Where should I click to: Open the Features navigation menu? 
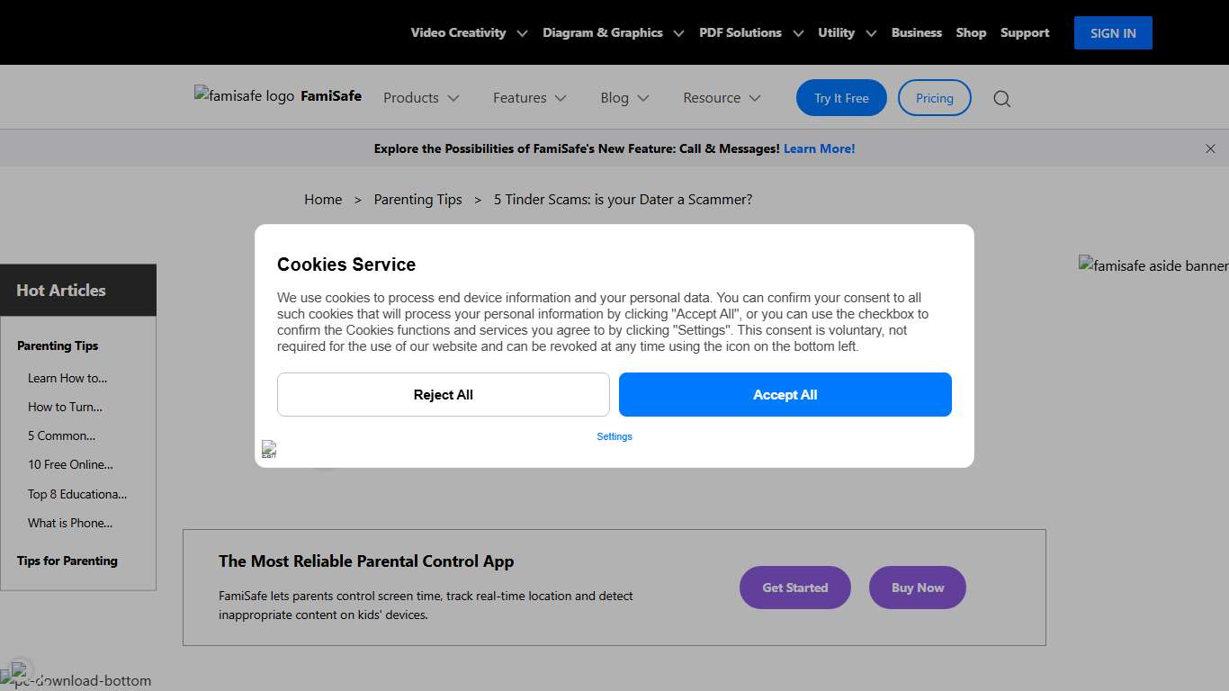click(x=529, y=98)
